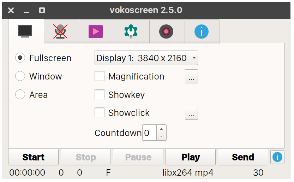Open Showclick options ellipsis button
This screenshot has height=182, width=294.
point(191,113)
